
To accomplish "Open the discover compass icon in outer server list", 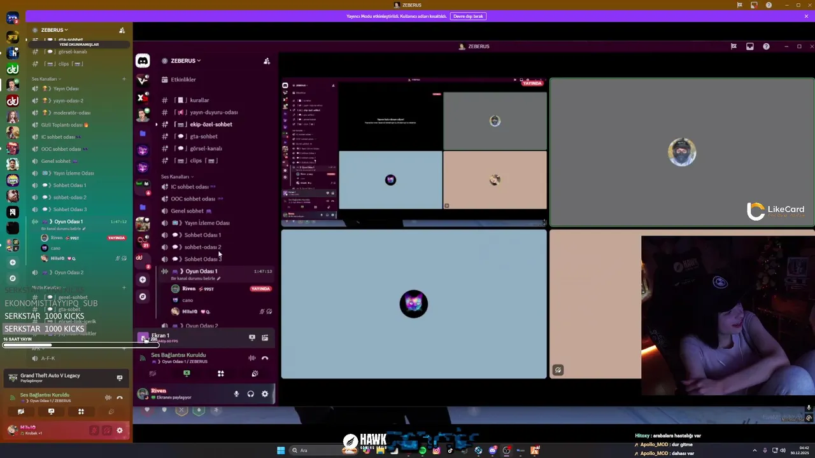I will [12, 278].
